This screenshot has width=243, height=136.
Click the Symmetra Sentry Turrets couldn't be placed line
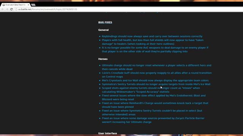click(x=152, y=113)
